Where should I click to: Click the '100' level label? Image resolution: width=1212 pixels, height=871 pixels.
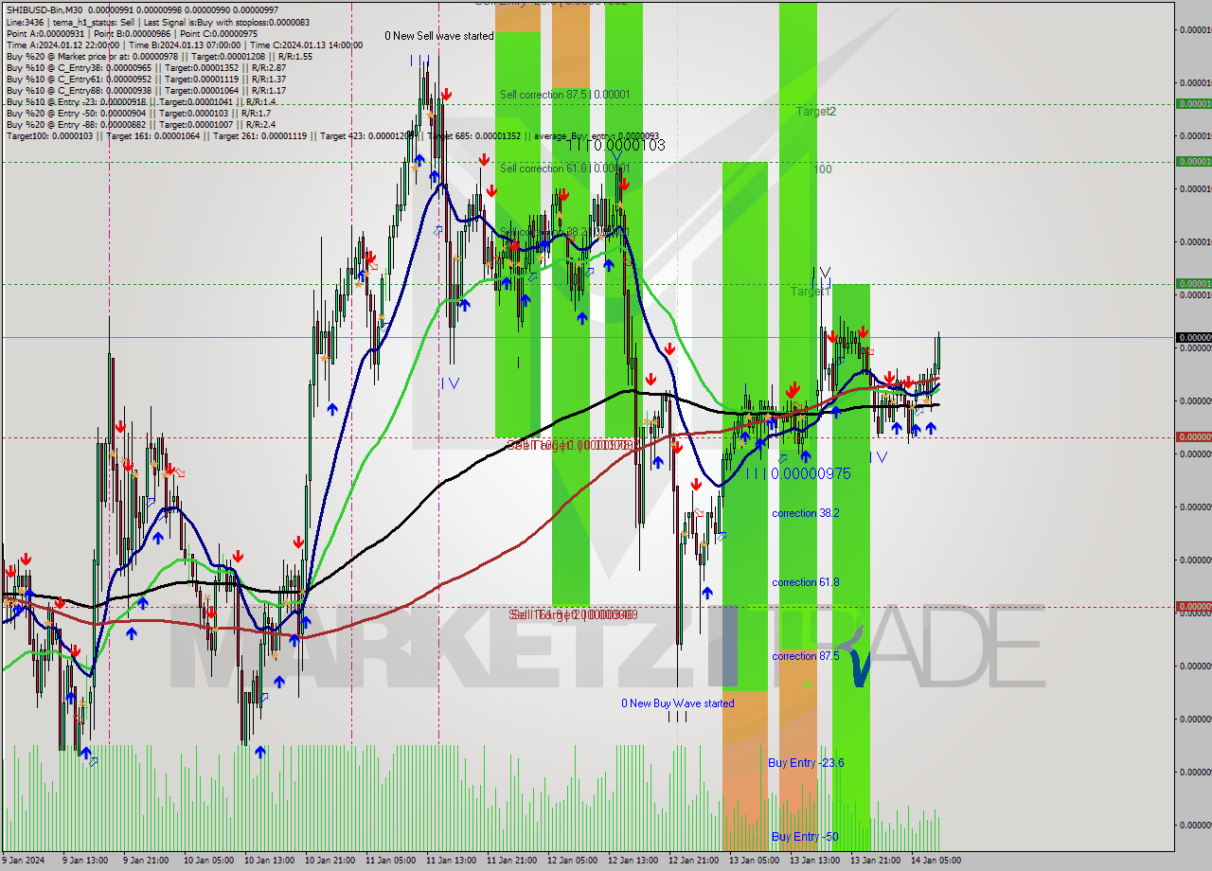click(x=823, y=169)
